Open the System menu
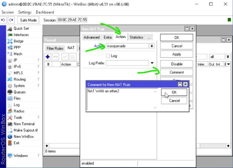 tap(19, 86)
